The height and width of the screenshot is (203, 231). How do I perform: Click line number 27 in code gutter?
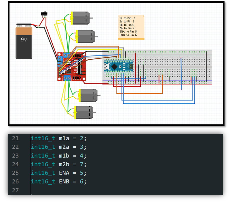[x=15, y=190]
